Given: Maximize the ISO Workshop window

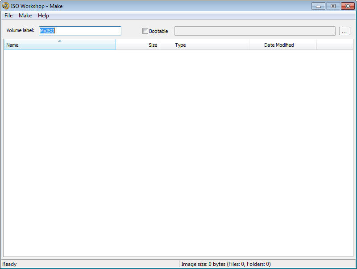Looking at the screenshot, I should (x=332, y=6).
